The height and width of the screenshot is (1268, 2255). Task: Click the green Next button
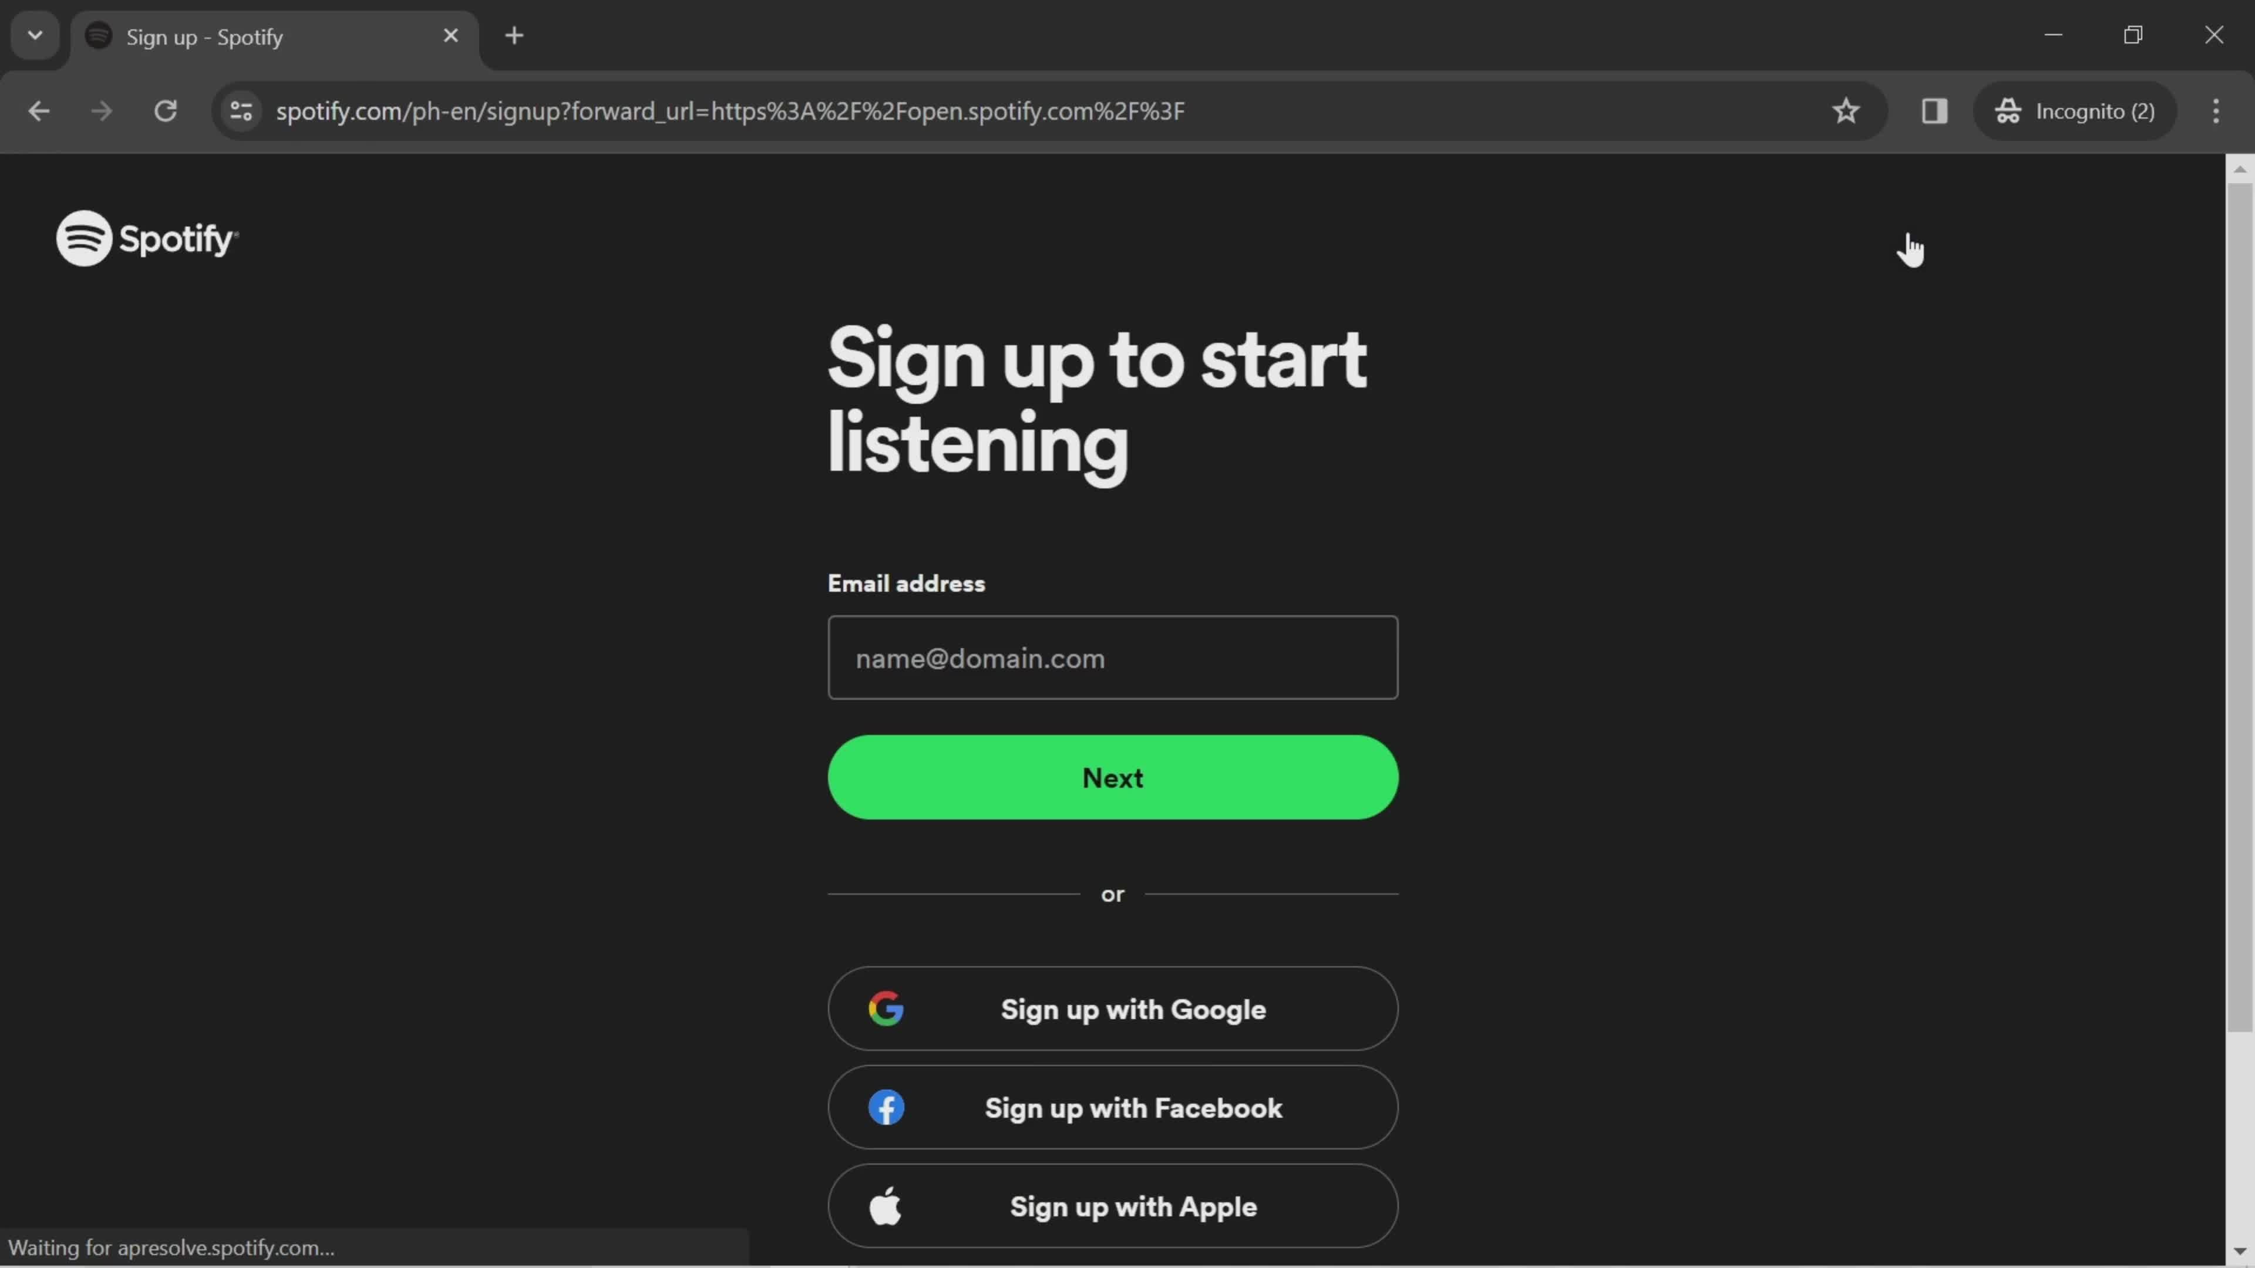[1113, 777]
